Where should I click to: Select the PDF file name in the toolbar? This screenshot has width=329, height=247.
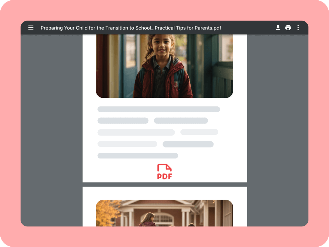[131, 28]
